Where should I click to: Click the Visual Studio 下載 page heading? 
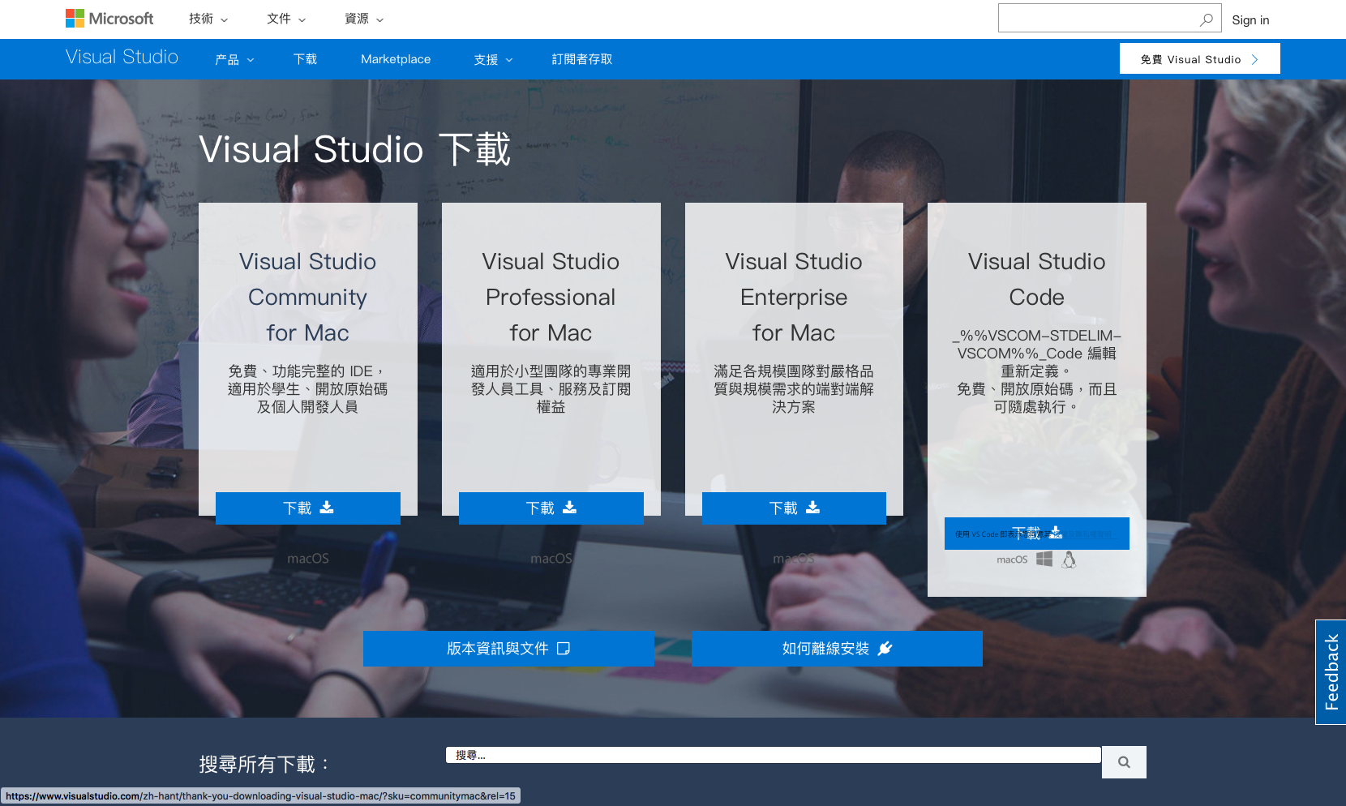tap(354, 149)
